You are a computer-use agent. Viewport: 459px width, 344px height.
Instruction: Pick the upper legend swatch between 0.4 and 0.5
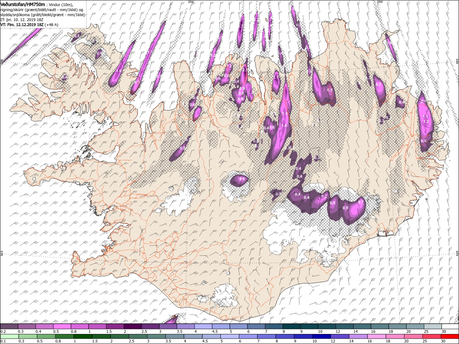pos(44,326)
